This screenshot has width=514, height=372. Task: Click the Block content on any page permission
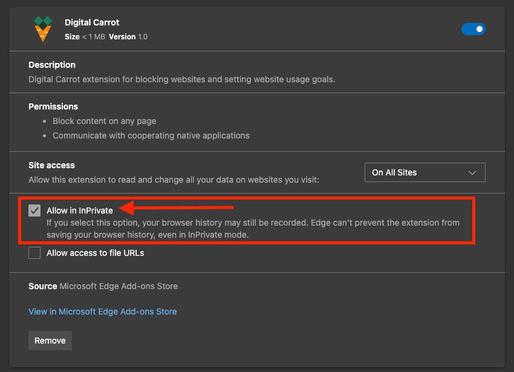[104, 121]
